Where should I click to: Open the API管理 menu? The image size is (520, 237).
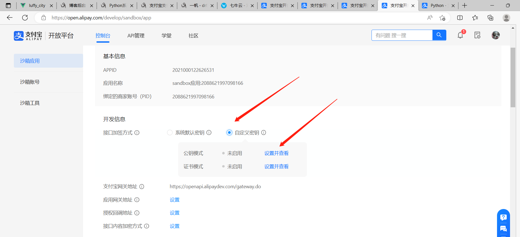pos(136,36)
